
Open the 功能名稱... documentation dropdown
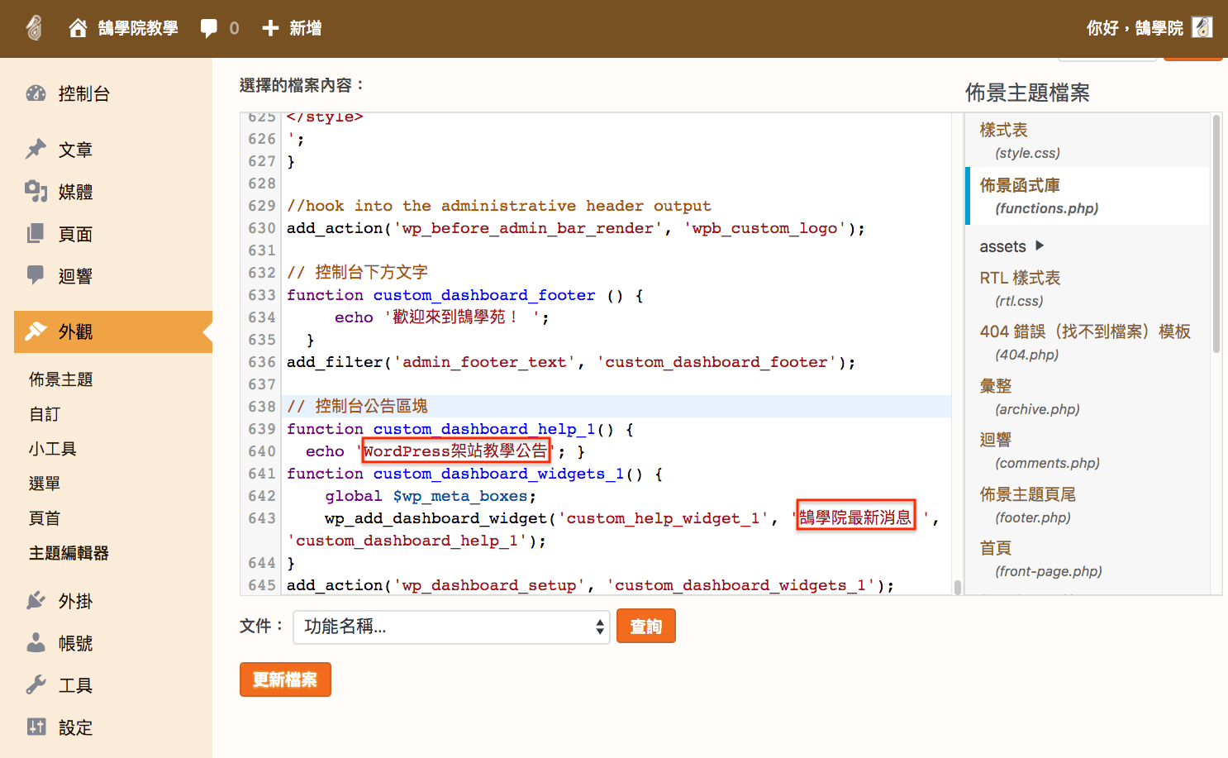(x=451, y=627)
